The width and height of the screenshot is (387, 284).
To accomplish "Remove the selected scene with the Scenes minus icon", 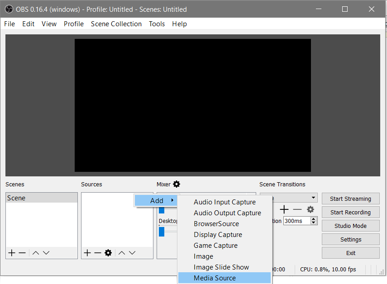I will click(x=22, y=253).
